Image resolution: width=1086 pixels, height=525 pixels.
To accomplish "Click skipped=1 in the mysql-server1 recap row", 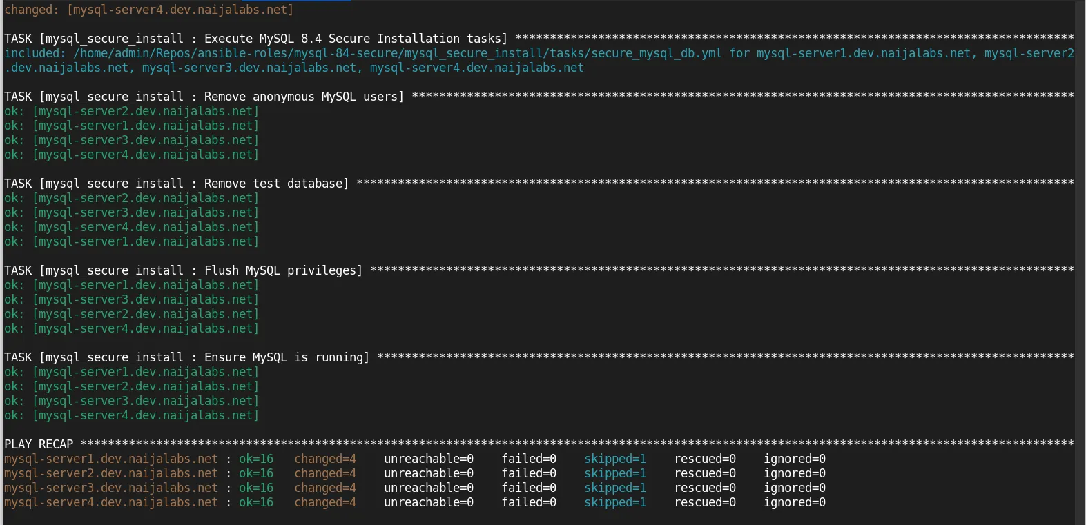I will 615,459.
